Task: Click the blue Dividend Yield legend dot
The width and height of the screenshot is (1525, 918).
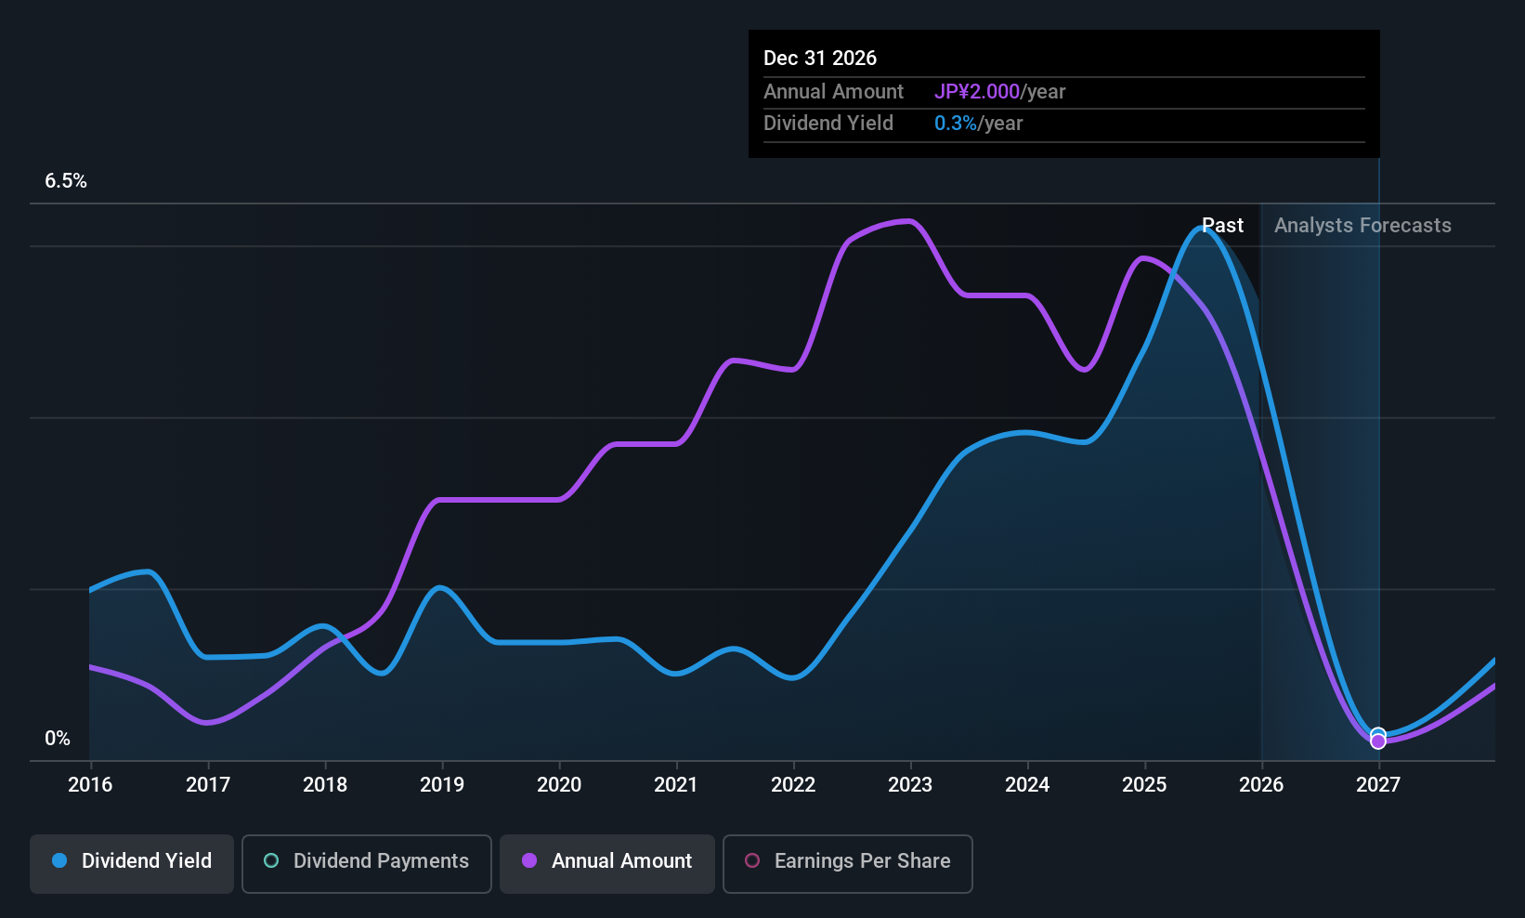Action: coord(59,861)
